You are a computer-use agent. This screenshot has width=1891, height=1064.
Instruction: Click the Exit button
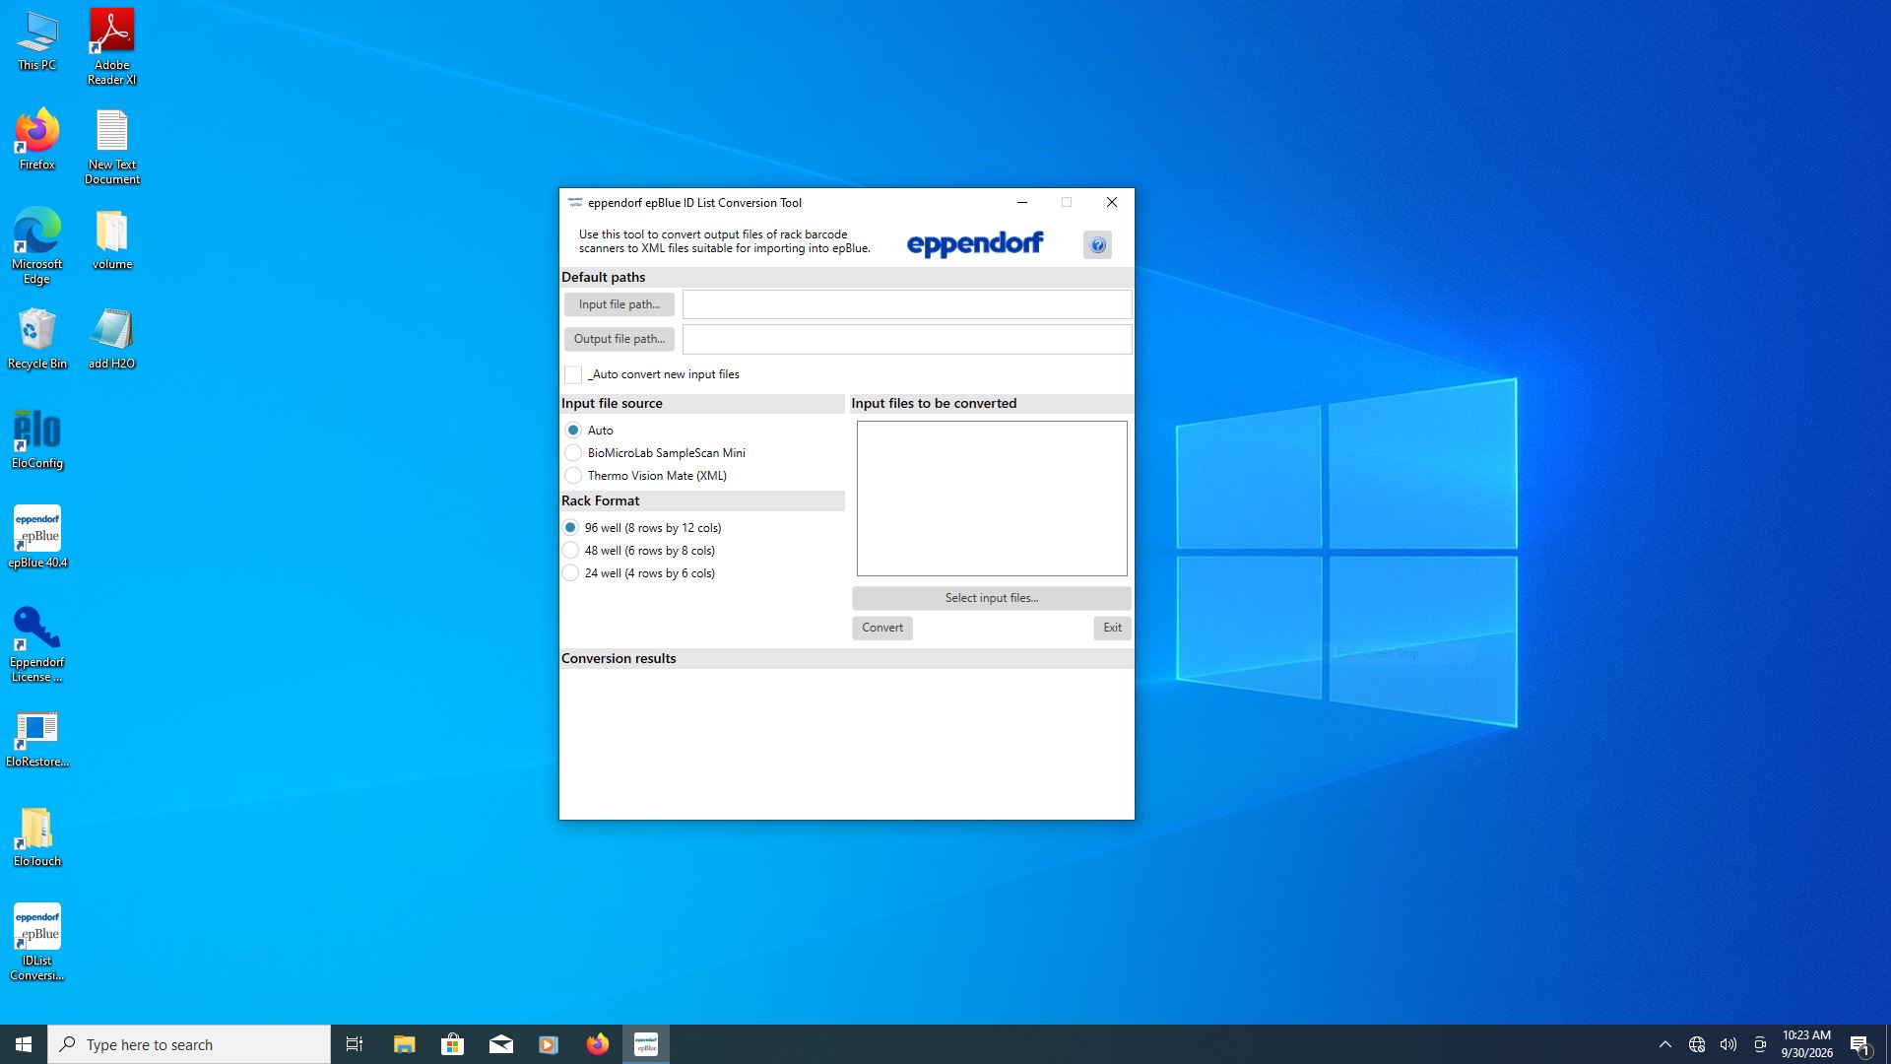[1112, 628]
